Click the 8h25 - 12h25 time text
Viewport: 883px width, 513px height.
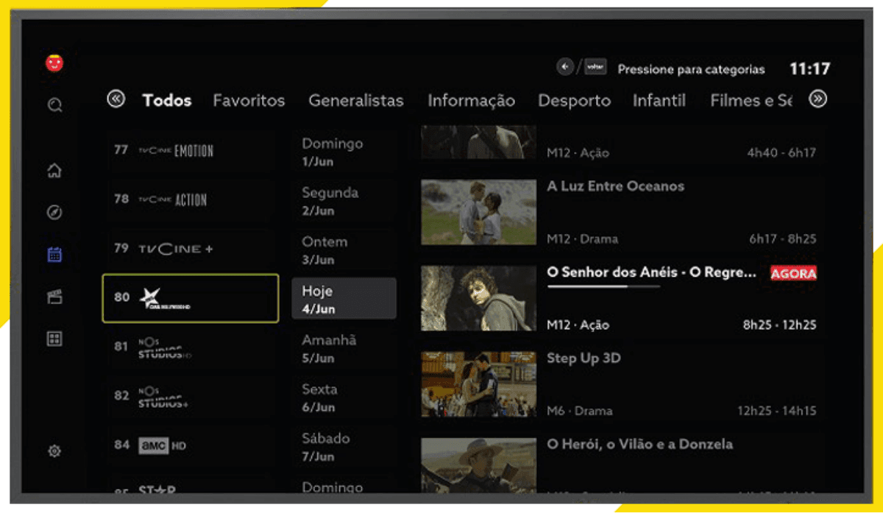pos(779,325)
